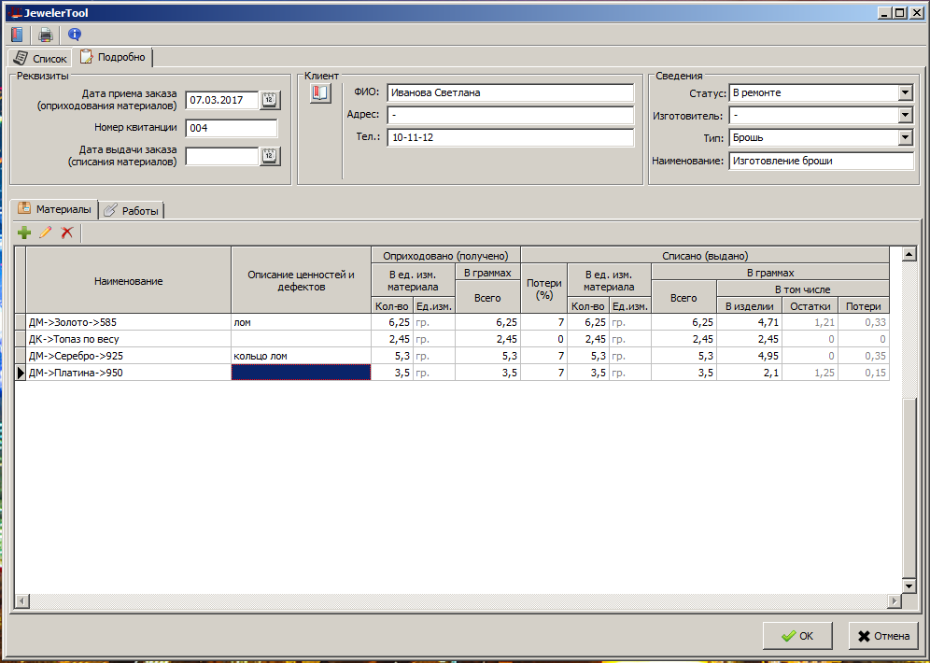Click the Адрес input field

pyautogui.click(x=510, y=115)
